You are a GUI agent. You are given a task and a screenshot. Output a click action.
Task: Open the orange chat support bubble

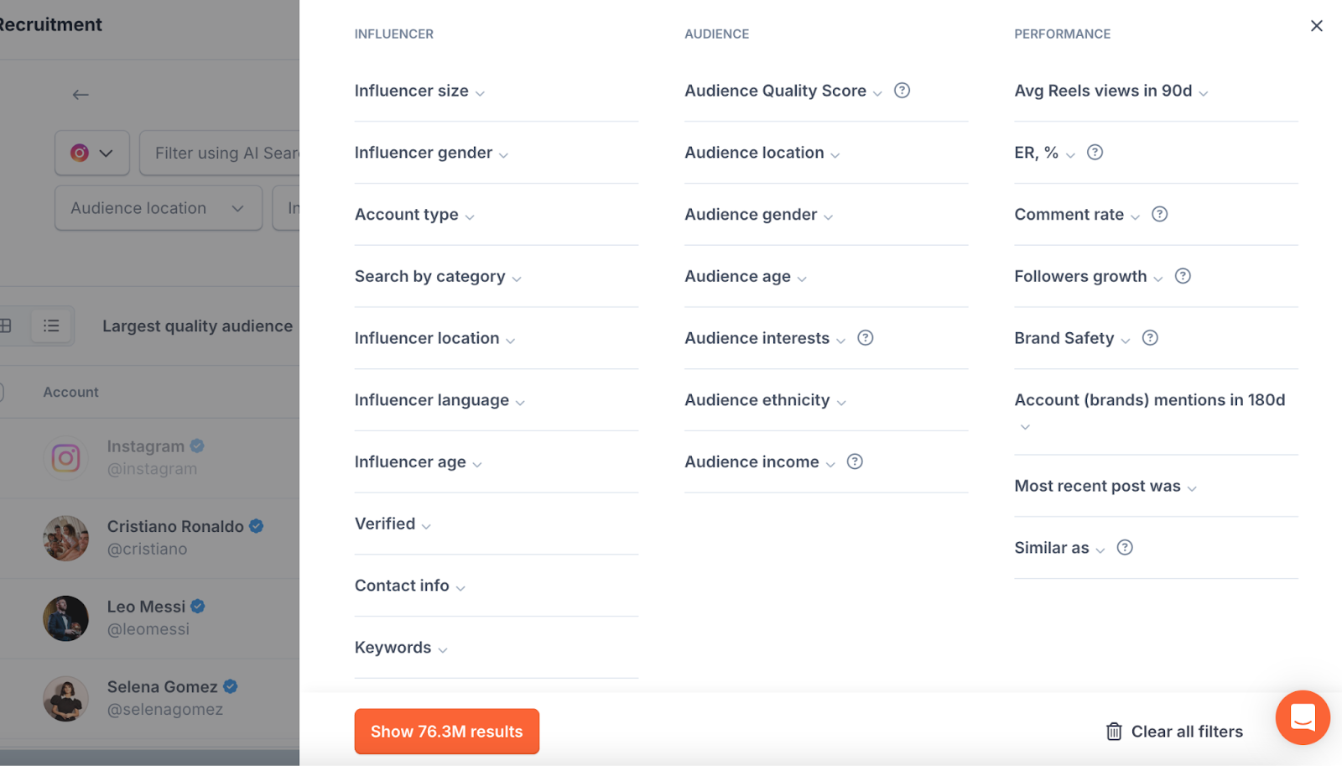[x=1302, y=717]
